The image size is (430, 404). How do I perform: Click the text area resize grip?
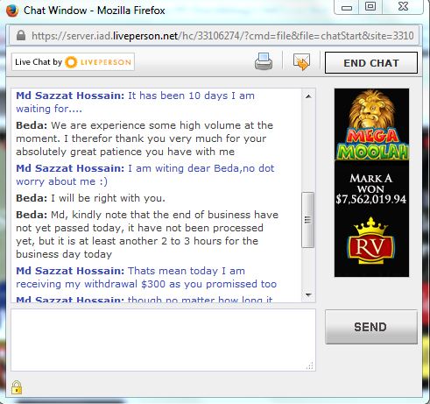coord(310,365)
